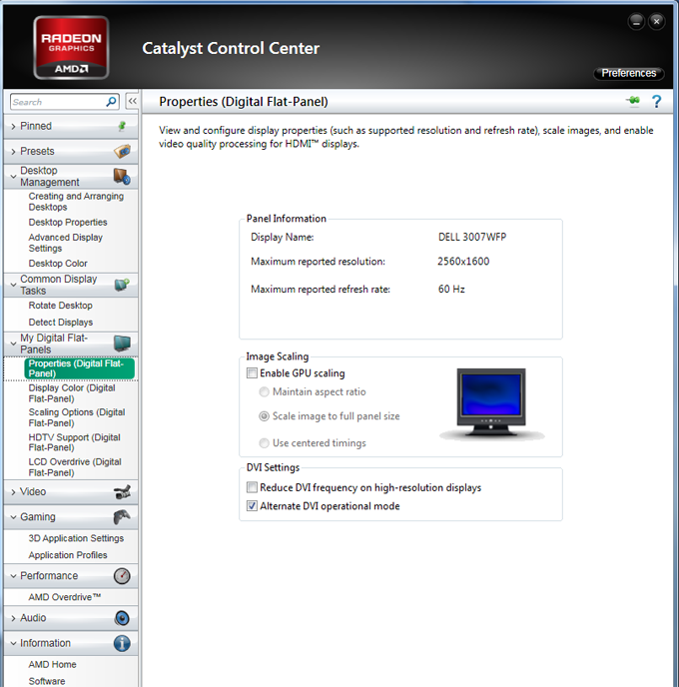Image resolution: width=679 pixels, height=687 pixels.
Task: Enable GPU scaling checkbox
Action: pyautogui.click(x=253, y=373)
